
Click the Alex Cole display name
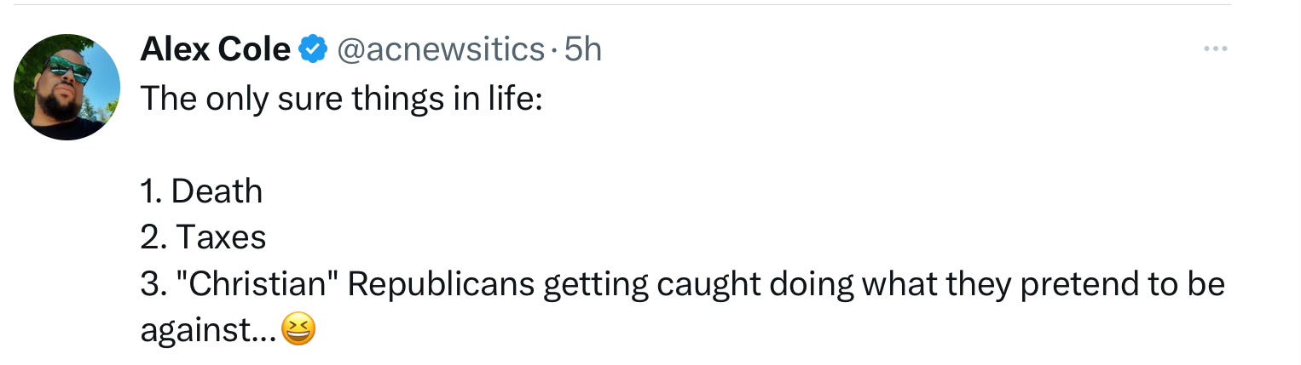[x=215, y=51]
